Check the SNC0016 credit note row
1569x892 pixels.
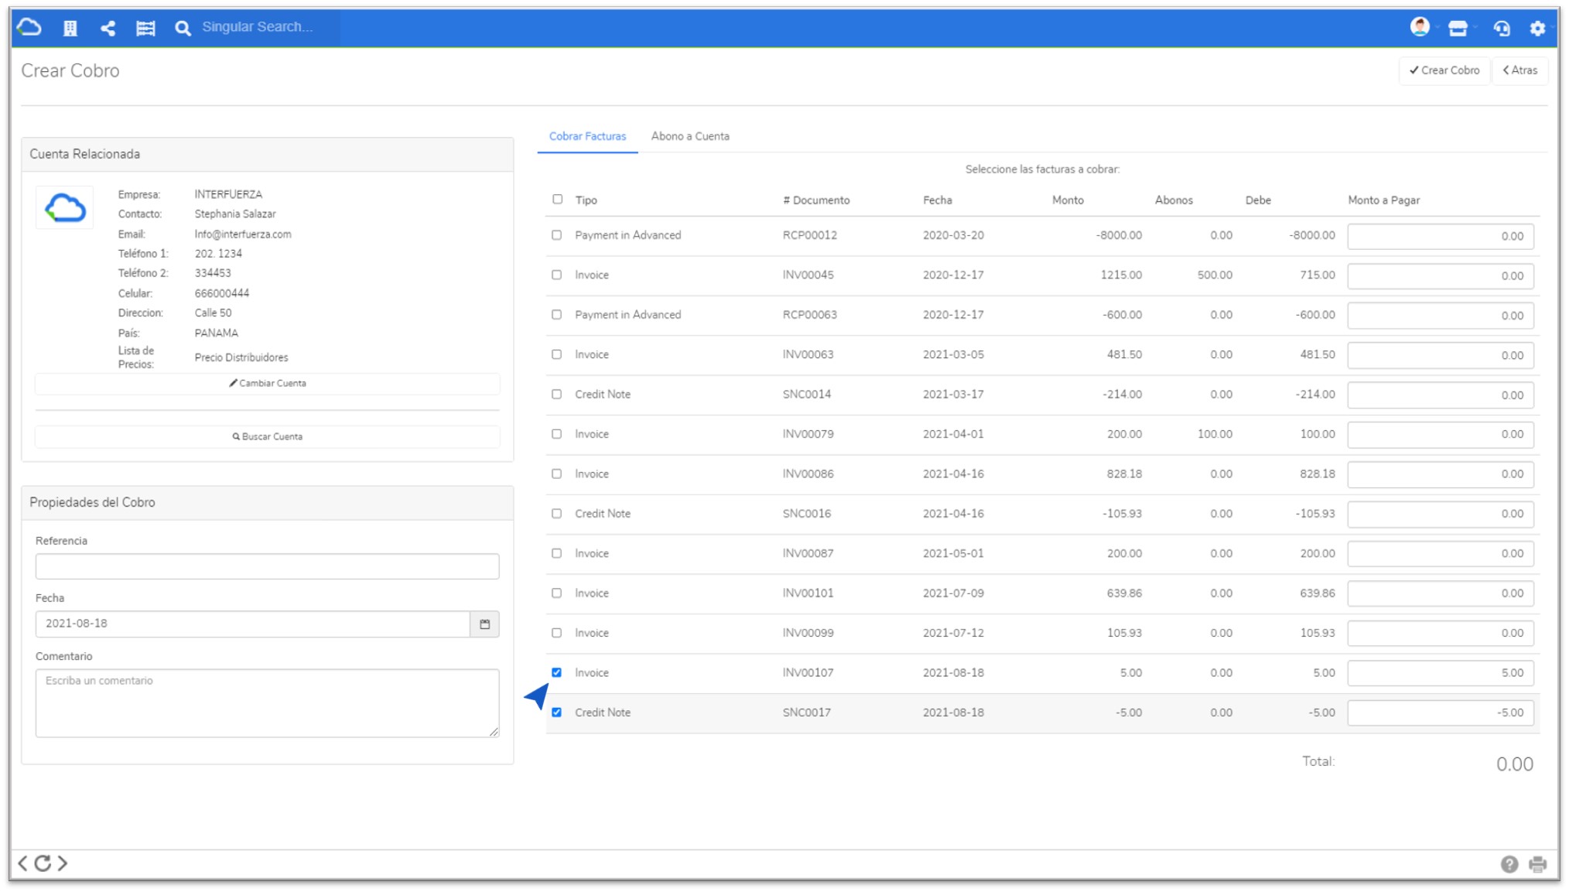(557, 514)
